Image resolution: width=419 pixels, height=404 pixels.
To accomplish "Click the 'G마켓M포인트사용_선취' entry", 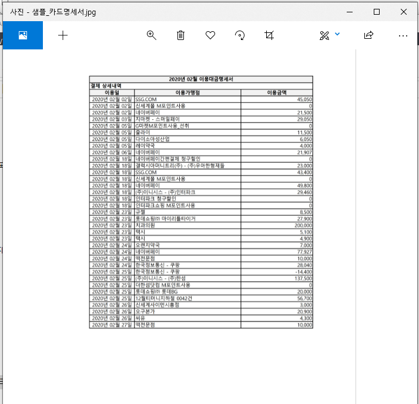I will 162,126.
